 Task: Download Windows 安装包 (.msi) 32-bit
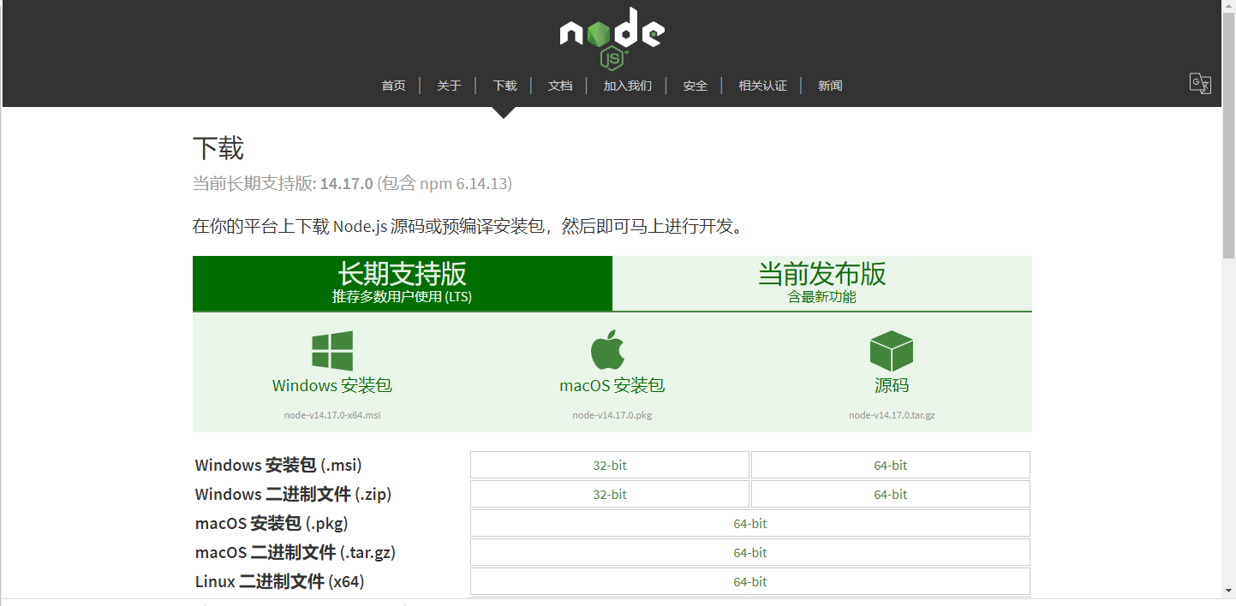tap(610, 465)
